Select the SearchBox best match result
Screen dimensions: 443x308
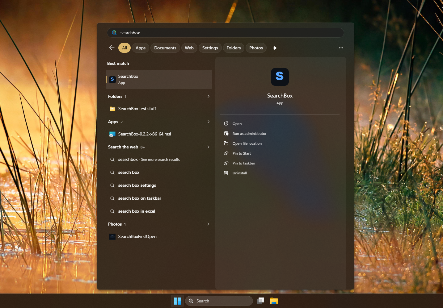tap(159, 80)
